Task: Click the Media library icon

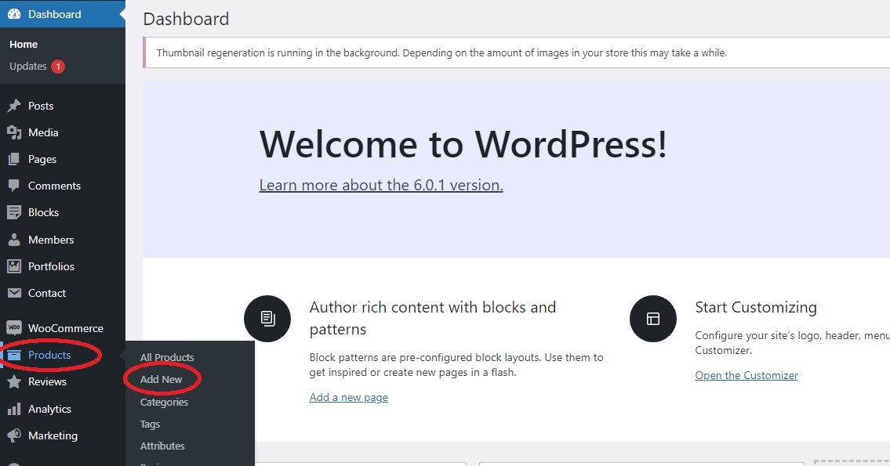Action: 14,132
